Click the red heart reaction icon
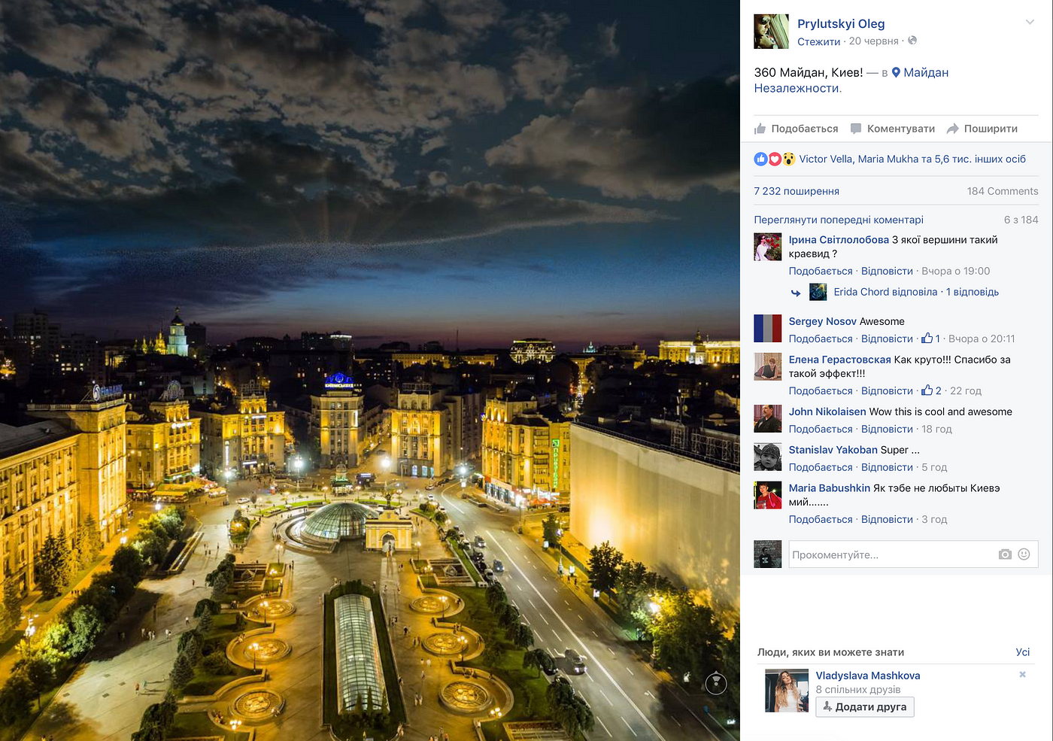1053x741 pixels. (x=775, y=159)
